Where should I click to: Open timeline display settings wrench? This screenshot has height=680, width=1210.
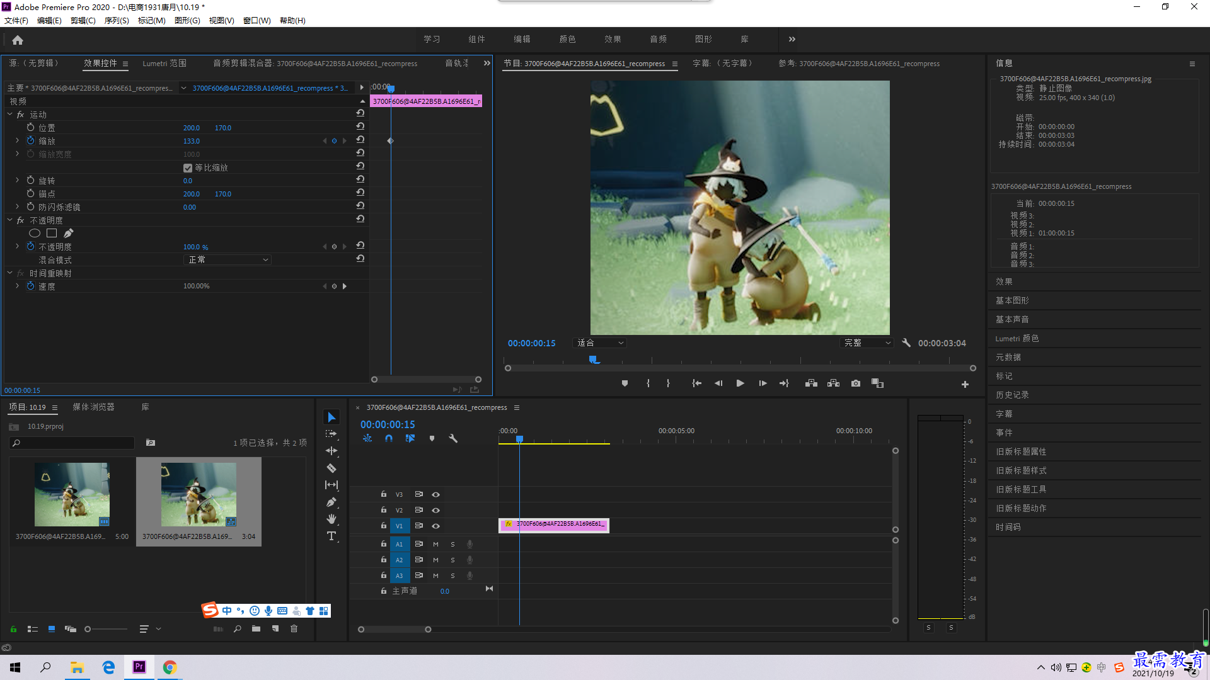pyautogui.click(x=453, y=438)
